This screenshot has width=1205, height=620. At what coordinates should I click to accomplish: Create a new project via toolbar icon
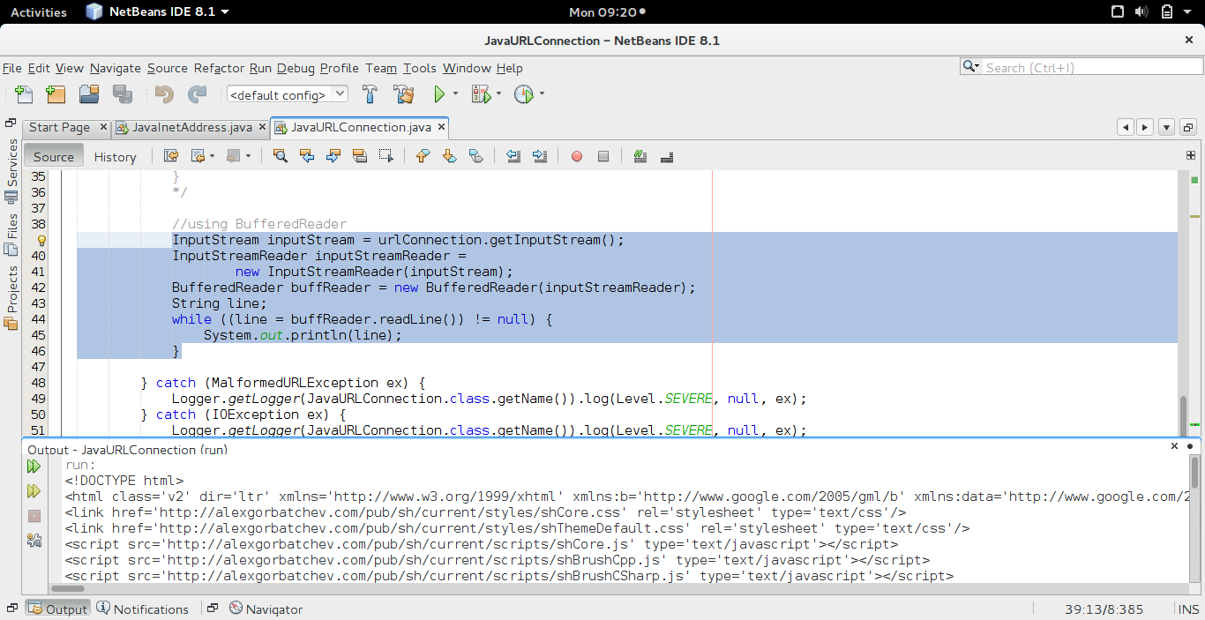[x=56, y=94]
